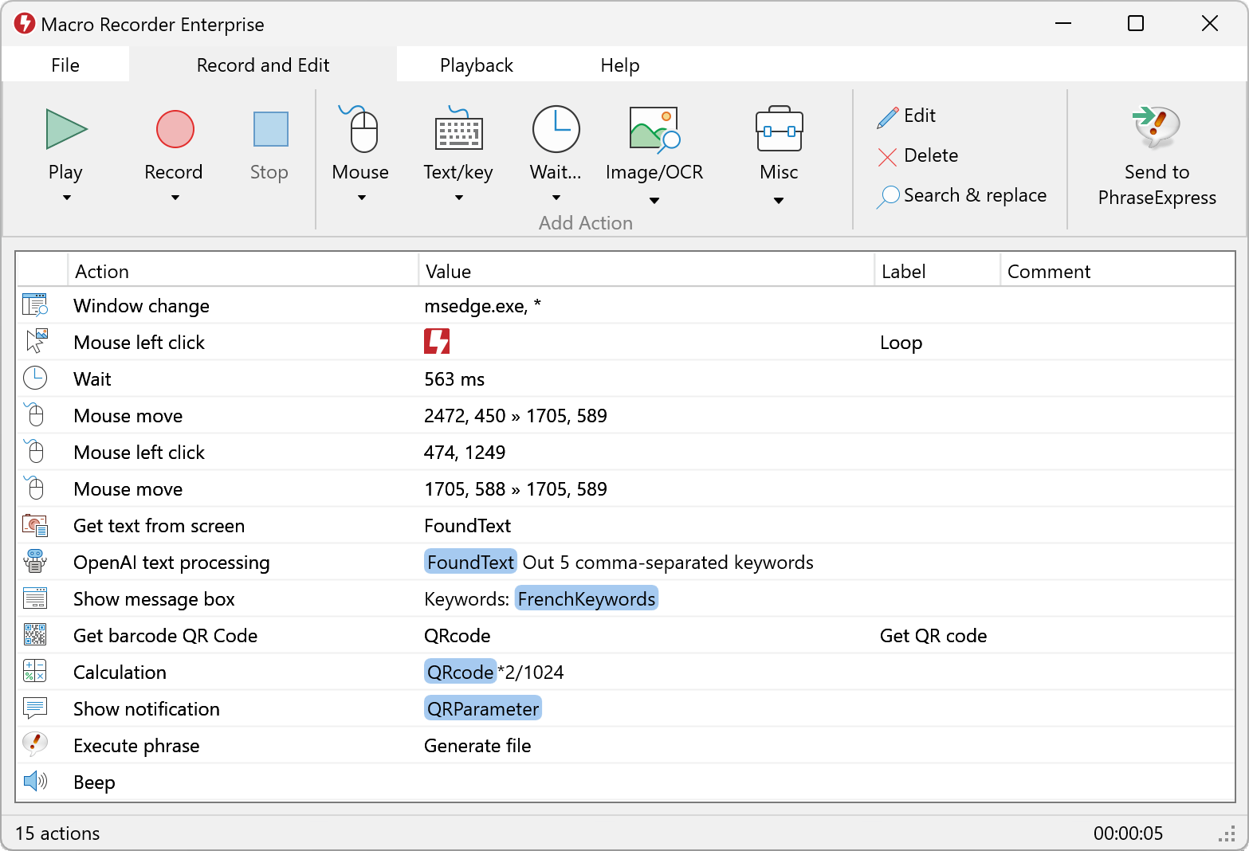Screen dimensions: 1249x851
Task: Expand the Play dropdown arrow
Action: click(65, 198)
